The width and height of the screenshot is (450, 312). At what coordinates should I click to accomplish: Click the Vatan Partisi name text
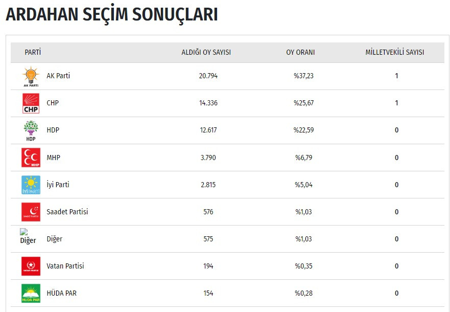coord(65,266)
